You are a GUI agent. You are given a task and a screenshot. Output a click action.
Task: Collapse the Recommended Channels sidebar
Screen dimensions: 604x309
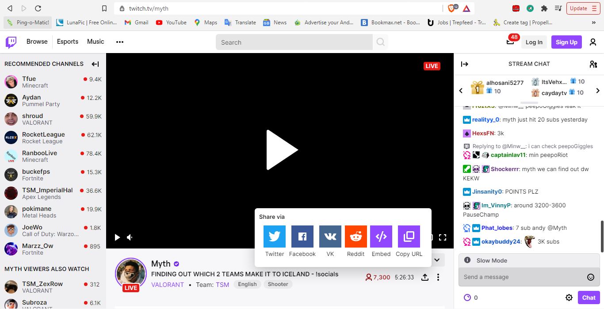95,64
